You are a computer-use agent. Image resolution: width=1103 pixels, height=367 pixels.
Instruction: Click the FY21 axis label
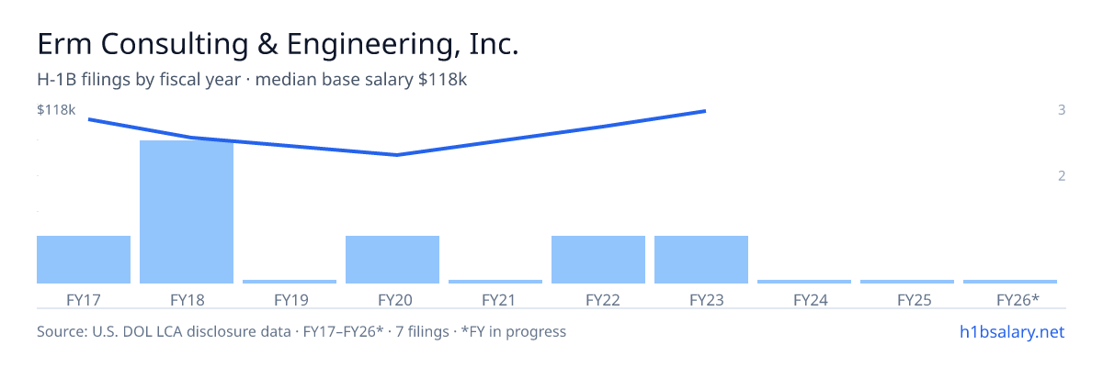tap(495, 299)
